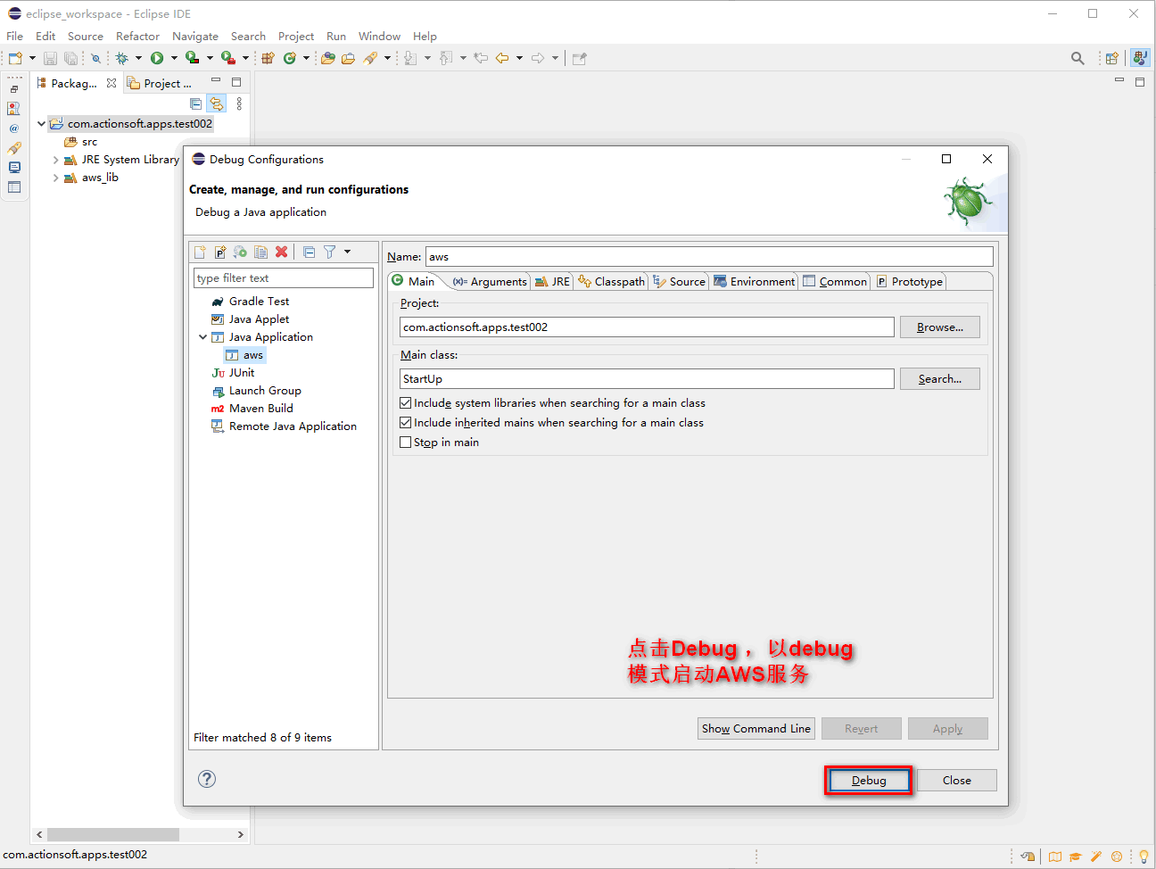Click the Show Command Line button
This screenshot has height=869, width=1156.
point(756,728)
